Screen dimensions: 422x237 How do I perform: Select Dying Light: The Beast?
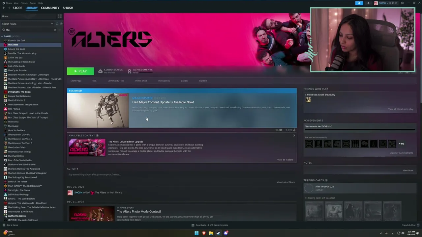pyautogui.click(x=19, y=92)
